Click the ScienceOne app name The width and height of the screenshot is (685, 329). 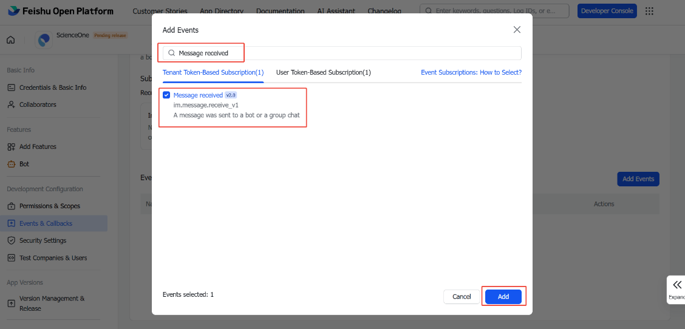point(73,35)
